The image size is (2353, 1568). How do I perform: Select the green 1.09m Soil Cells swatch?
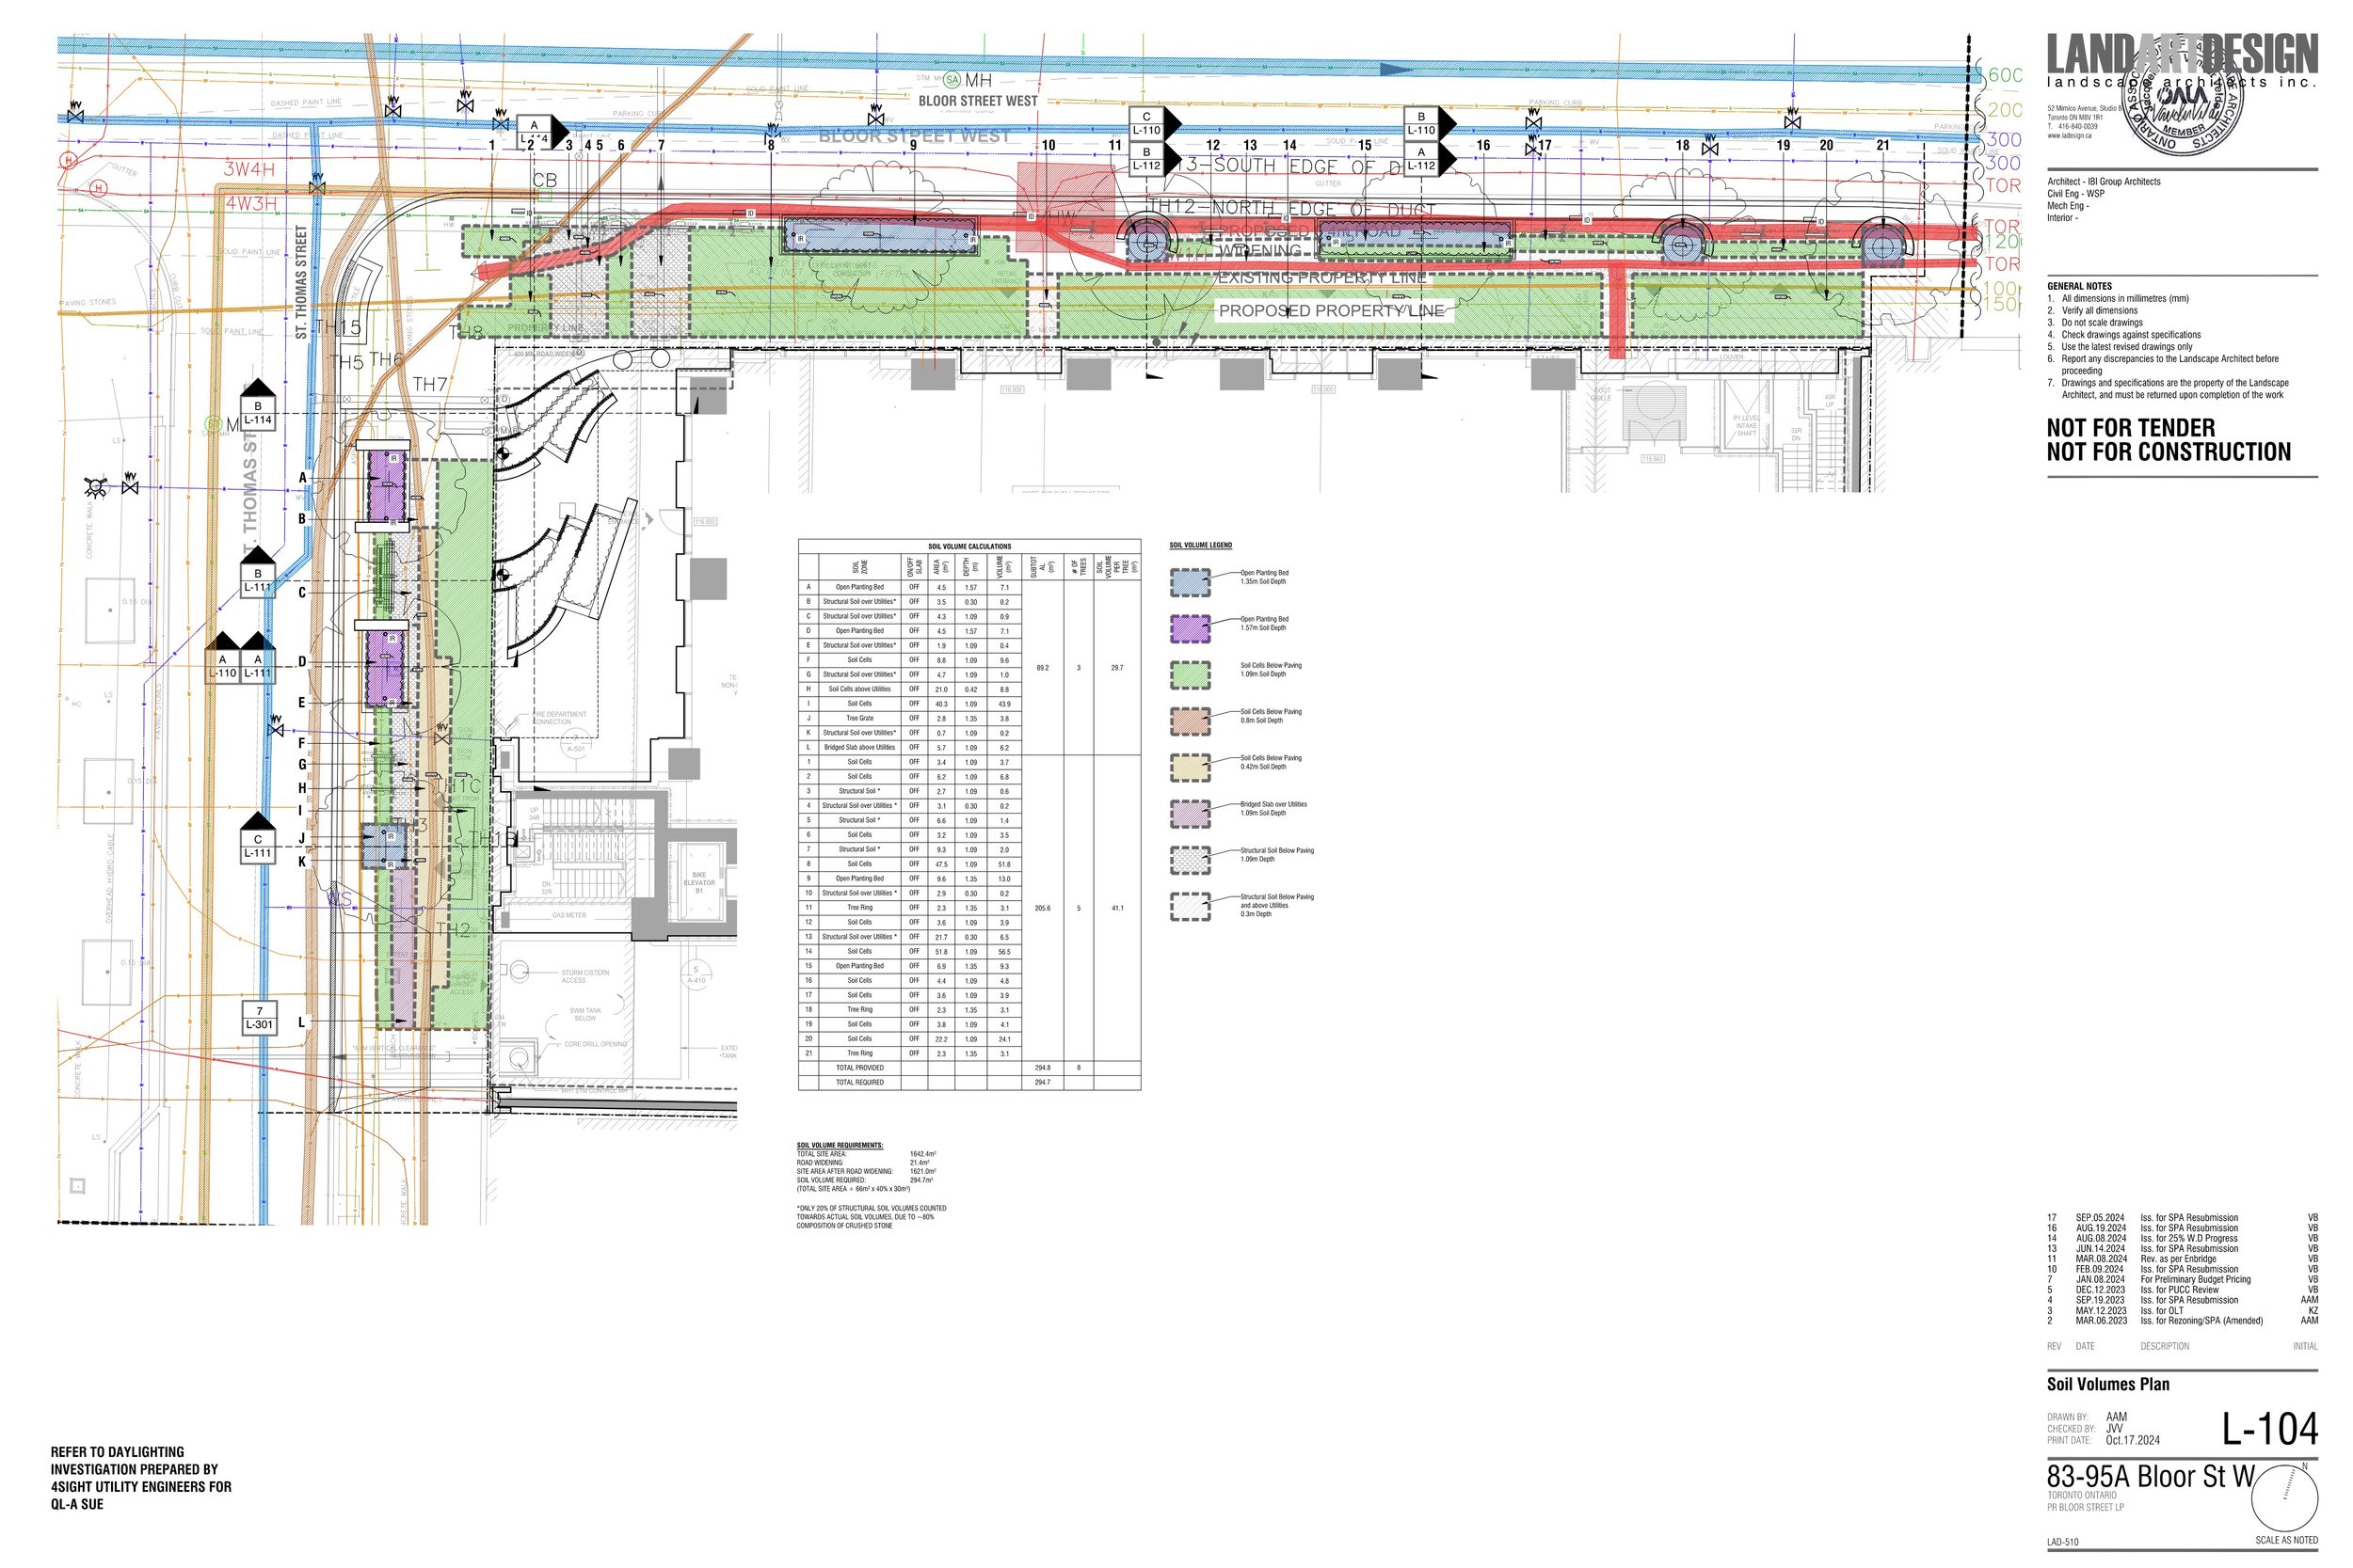[1191, 674]
